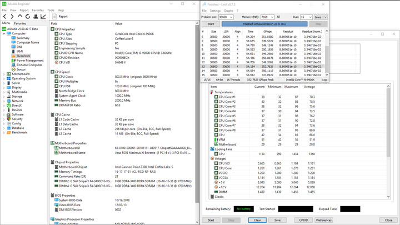Open the LinX Graphs menu
The image size is (400, 225).
pyautogui.click(x=228, y=11)
